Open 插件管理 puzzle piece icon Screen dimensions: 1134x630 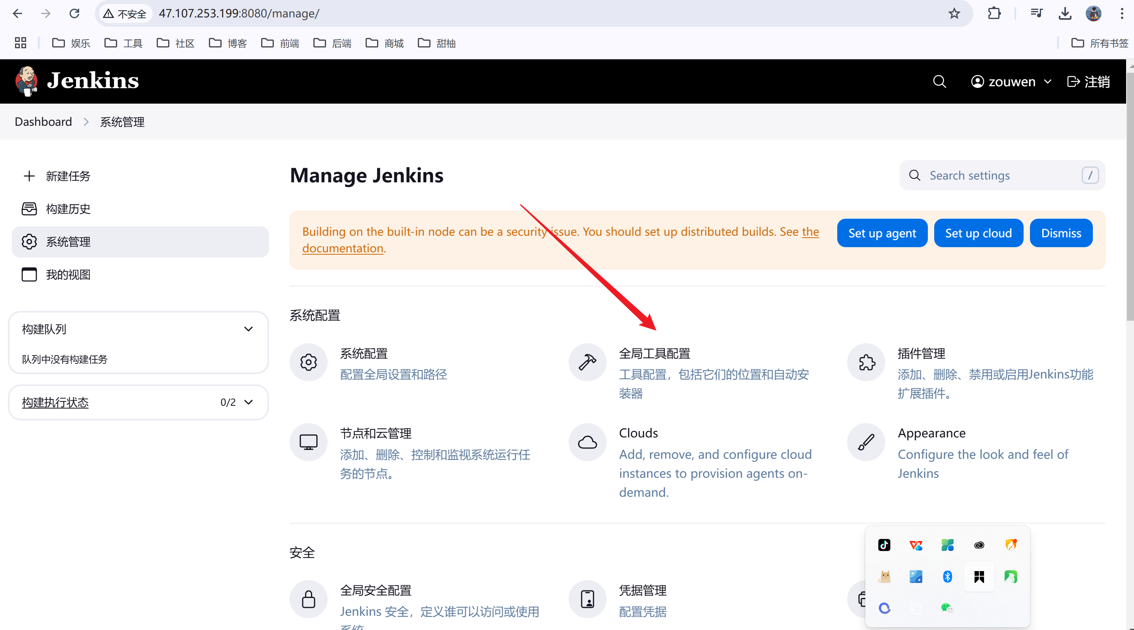[x=866, y=362]
